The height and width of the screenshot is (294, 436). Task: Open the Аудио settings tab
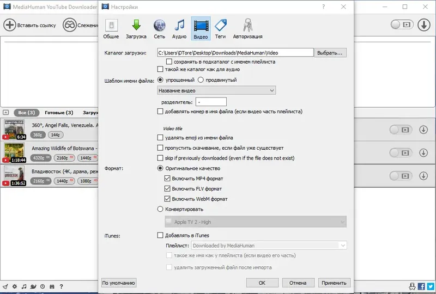click(179, 29)
